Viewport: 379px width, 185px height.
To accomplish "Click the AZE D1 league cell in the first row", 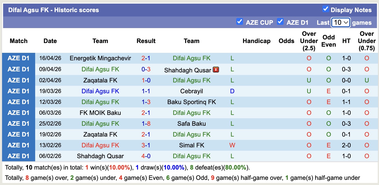I will tap(19, 58).
